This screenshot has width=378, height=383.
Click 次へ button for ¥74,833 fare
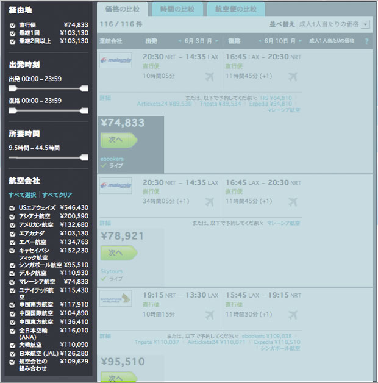[x=119, y=140]
